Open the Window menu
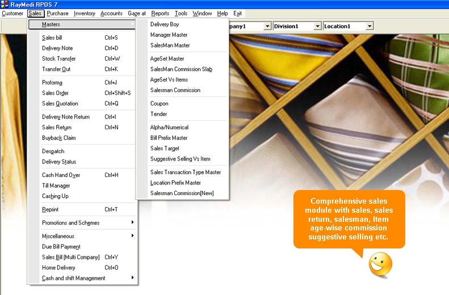 pos(202,14)
